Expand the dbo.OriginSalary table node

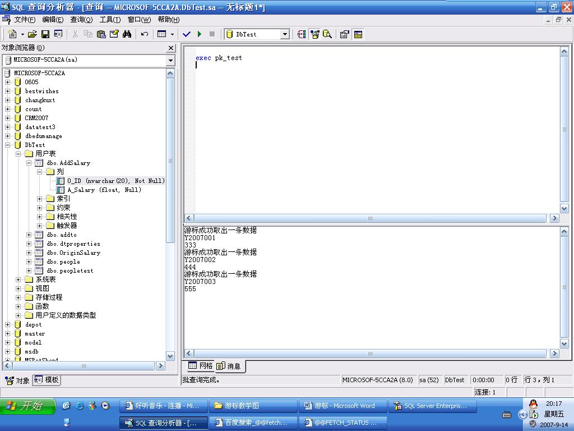pyautogui.click(x=29, y=253)
